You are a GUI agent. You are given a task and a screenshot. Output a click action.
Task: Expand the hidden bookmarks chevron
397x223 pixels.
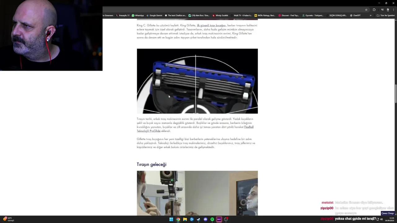[x=370, y=15]
